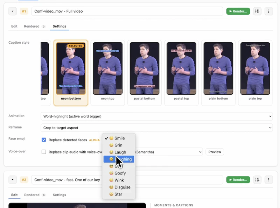
Task: Select the Disguise emoji option
Action: tap(119, 187)
